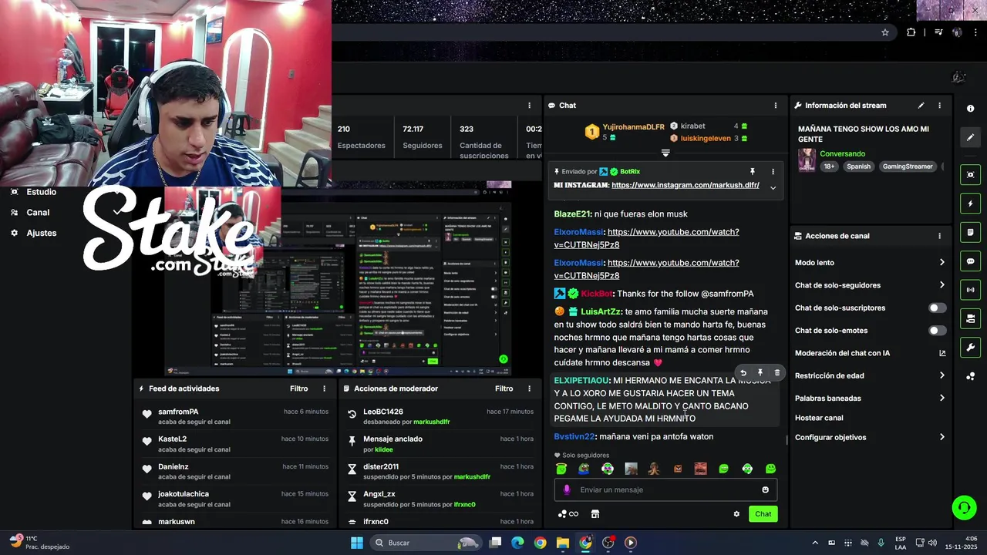The image size is (987, 555).
Task: Unpin the BotRix message using pin icon
Action: pyautogui.click(x=753, y=171)
